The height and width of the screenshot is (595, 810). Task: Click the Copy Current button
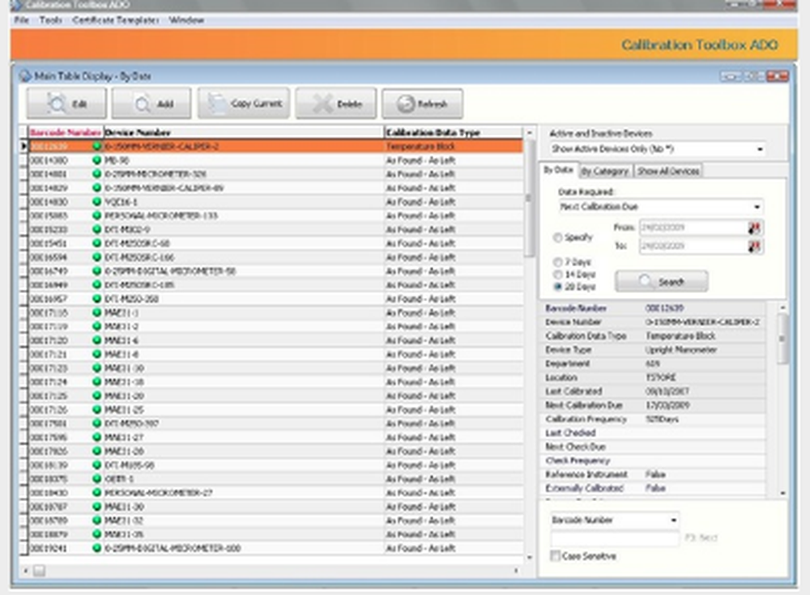(244, 104)
